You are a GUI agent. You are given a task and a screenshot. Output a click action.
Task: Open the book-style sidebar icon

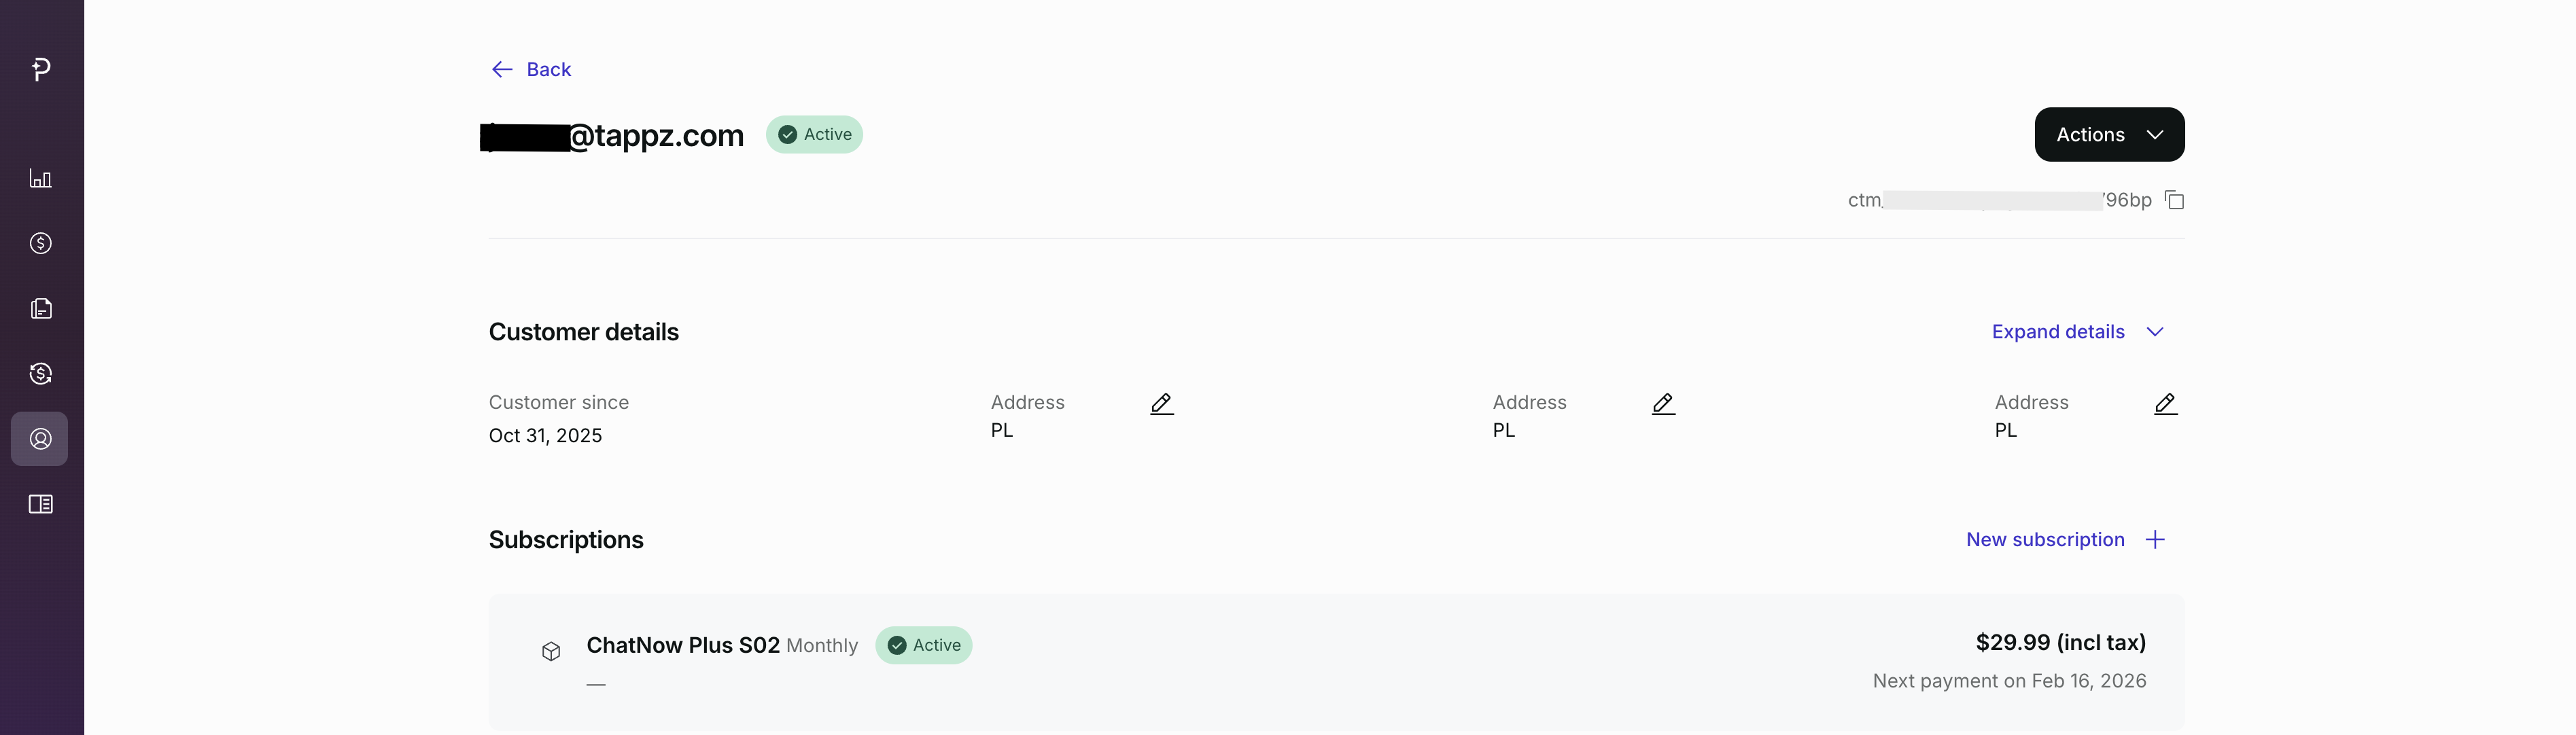[x=41, y=504]
